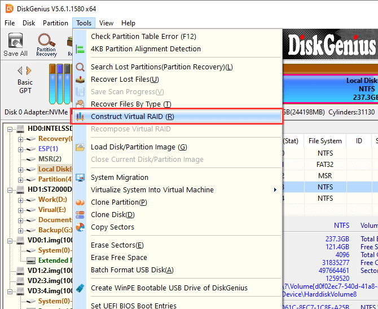The width and height of the screenshot is (378, 309).
Task: Expand the Work(D:) partition node
Action: 21,200
